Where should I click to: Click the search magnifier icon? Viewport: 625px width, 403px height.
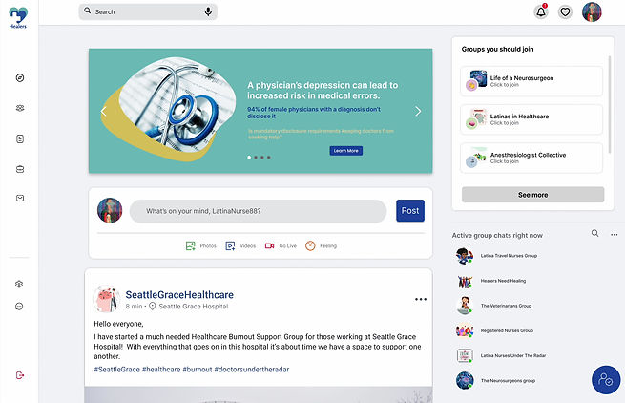tap(87, 11)
